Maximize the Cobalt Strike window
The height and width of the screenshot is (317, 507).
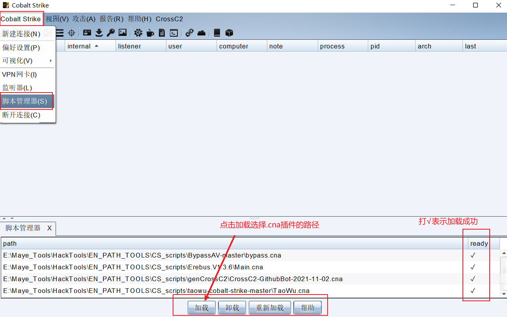tap(475, 5)
